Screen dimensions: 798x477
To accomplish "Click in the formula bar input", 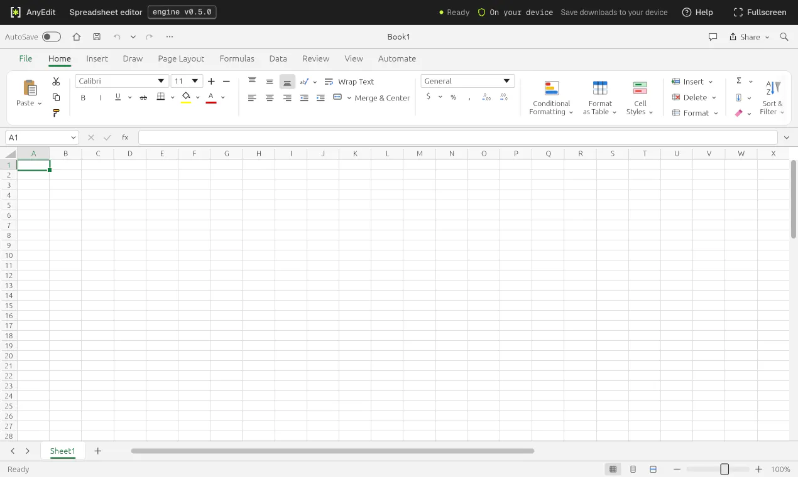I will point(457,137).
